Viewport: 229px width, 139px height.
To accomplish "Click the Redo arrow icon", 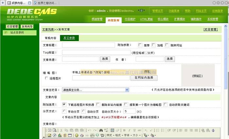I will [x=95, y=130].
